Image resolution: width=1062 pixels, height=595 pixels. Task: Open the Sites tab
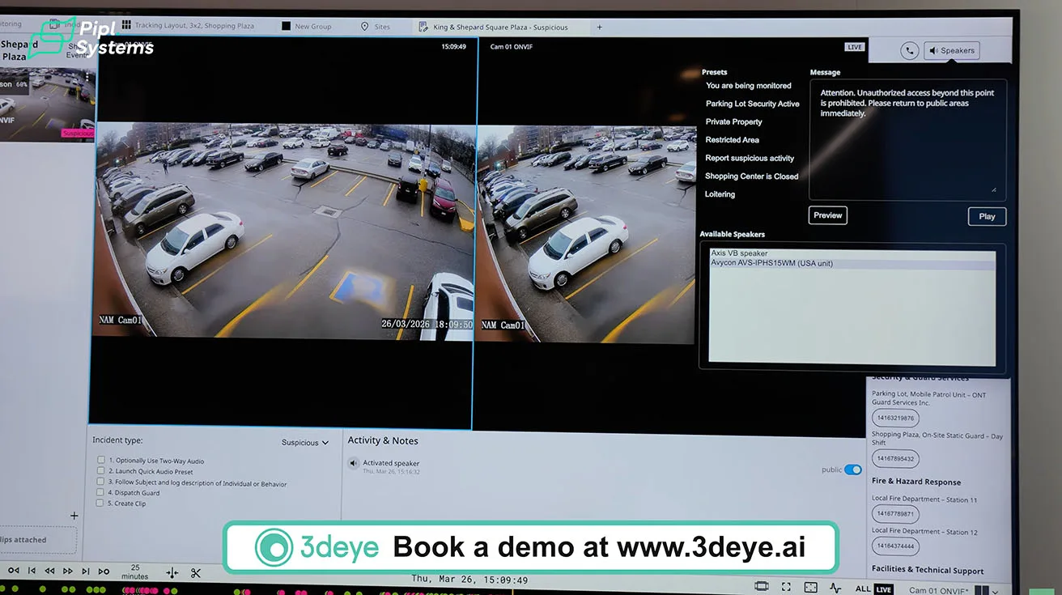pyautogui.click(x=376, y=27)
